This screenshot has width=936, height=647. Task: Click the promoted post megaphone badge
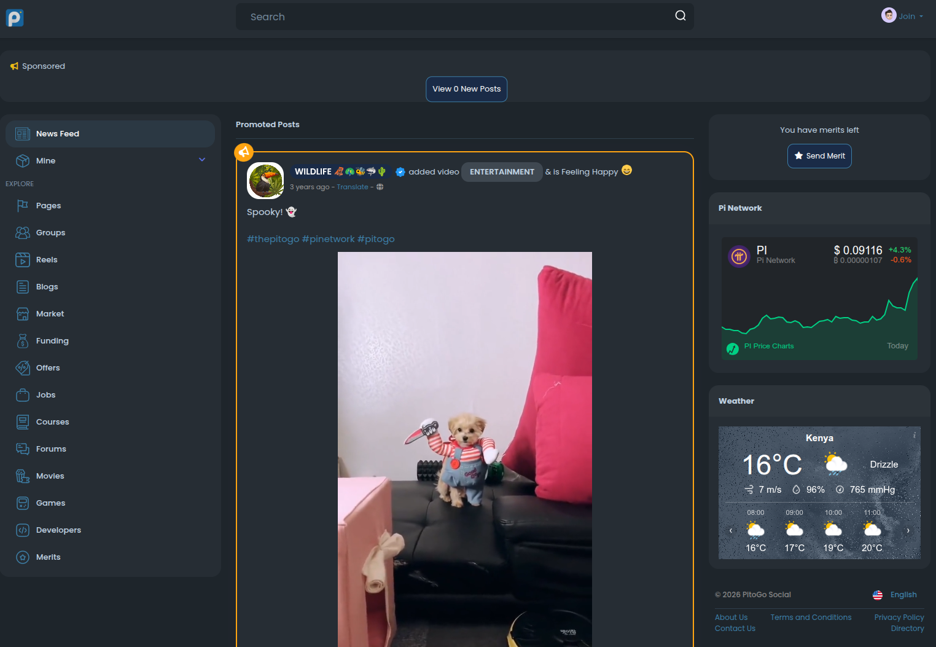tap(244, 152)
